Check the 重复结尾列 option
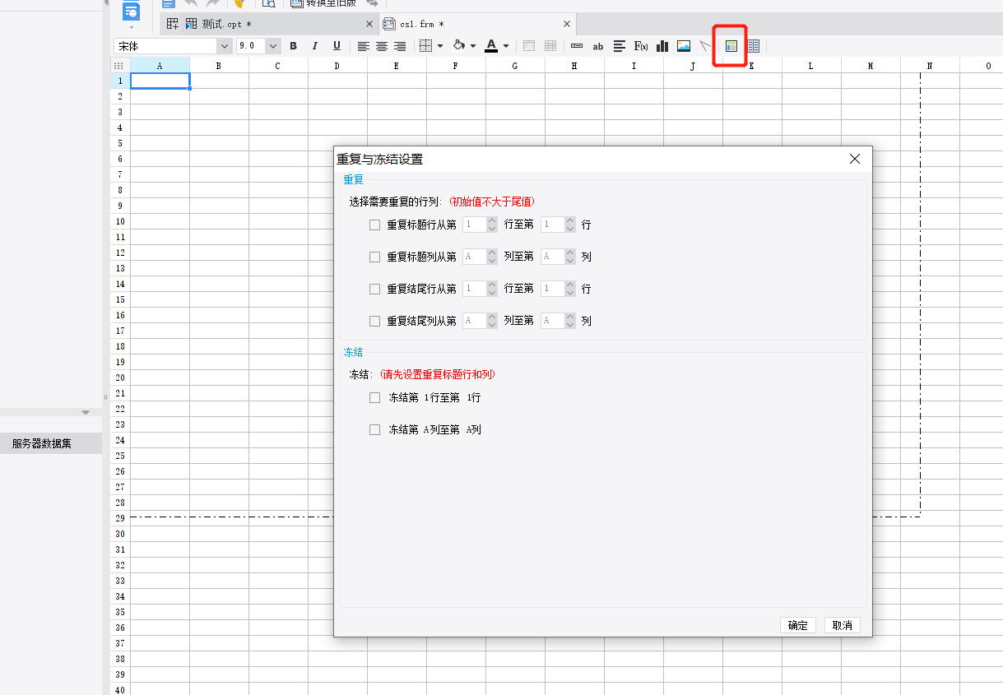This screenshot has width=1003, height=695. [x=375, y=322]
